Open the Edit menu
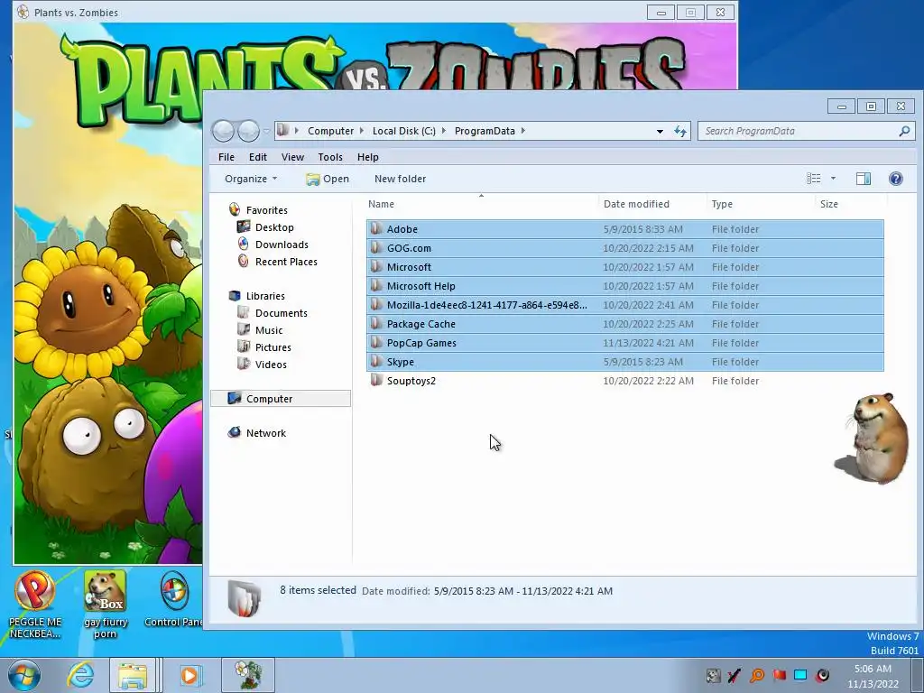Image resolution: width=924 pixels, height=693 pixels. tap(257, 157)
